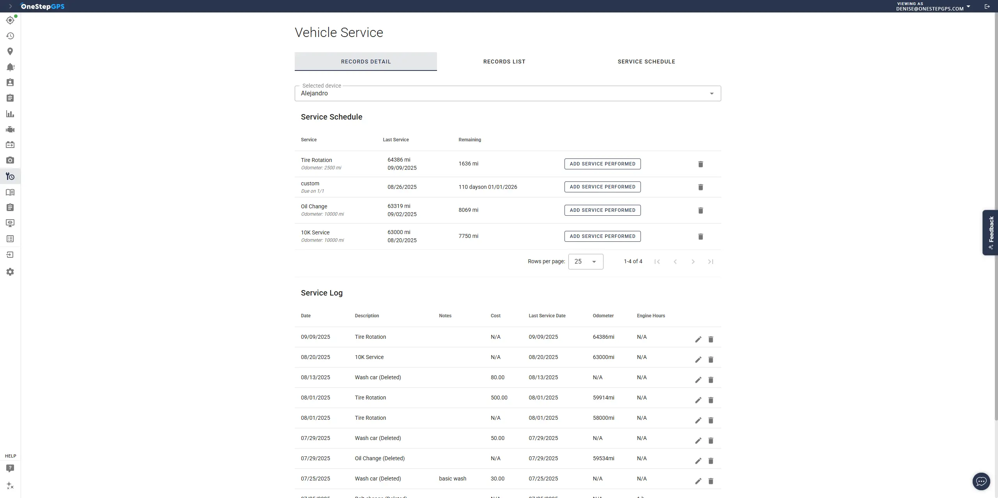Click the '59534mi' odometer value

tap(603, 458)
